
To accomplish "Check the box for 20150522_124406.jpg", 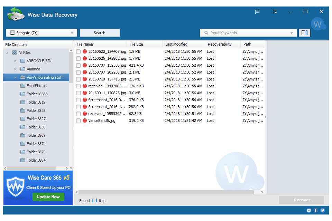I will (79, 51).
